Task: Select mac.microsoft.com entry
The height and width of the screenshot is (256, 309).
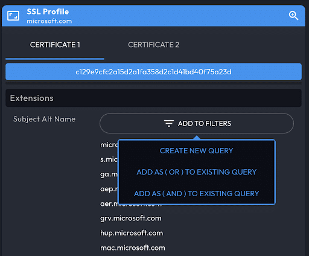Action: click(133, 248)
